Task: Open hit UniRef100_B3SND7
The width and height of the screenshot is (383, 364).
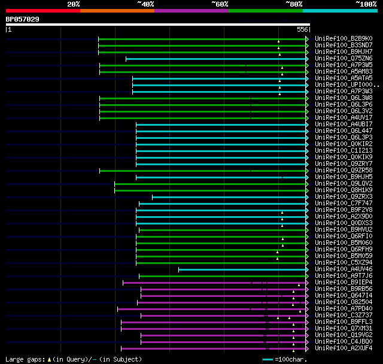Action: point(344,45)
